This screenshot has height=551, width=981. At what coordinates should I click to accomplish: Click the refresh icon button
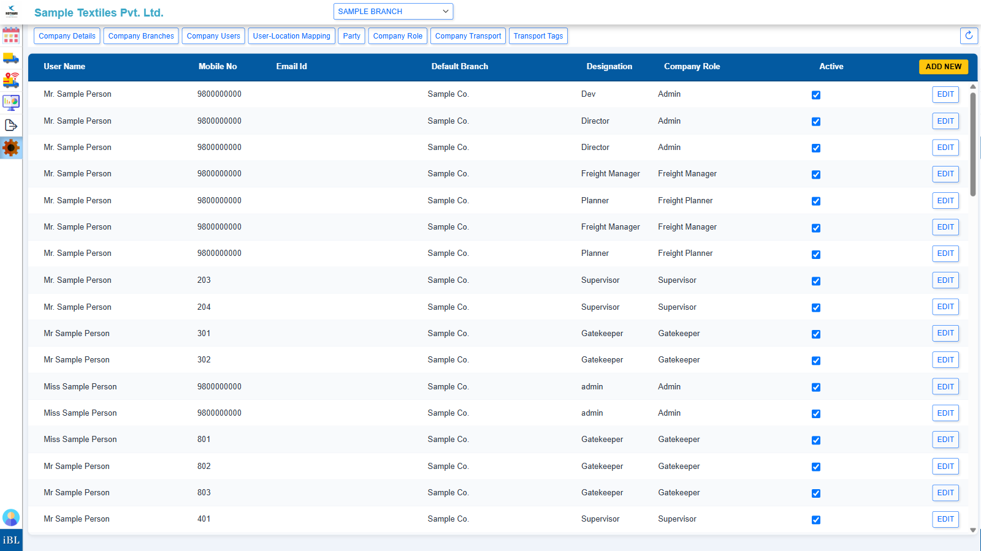pos(969,36)
